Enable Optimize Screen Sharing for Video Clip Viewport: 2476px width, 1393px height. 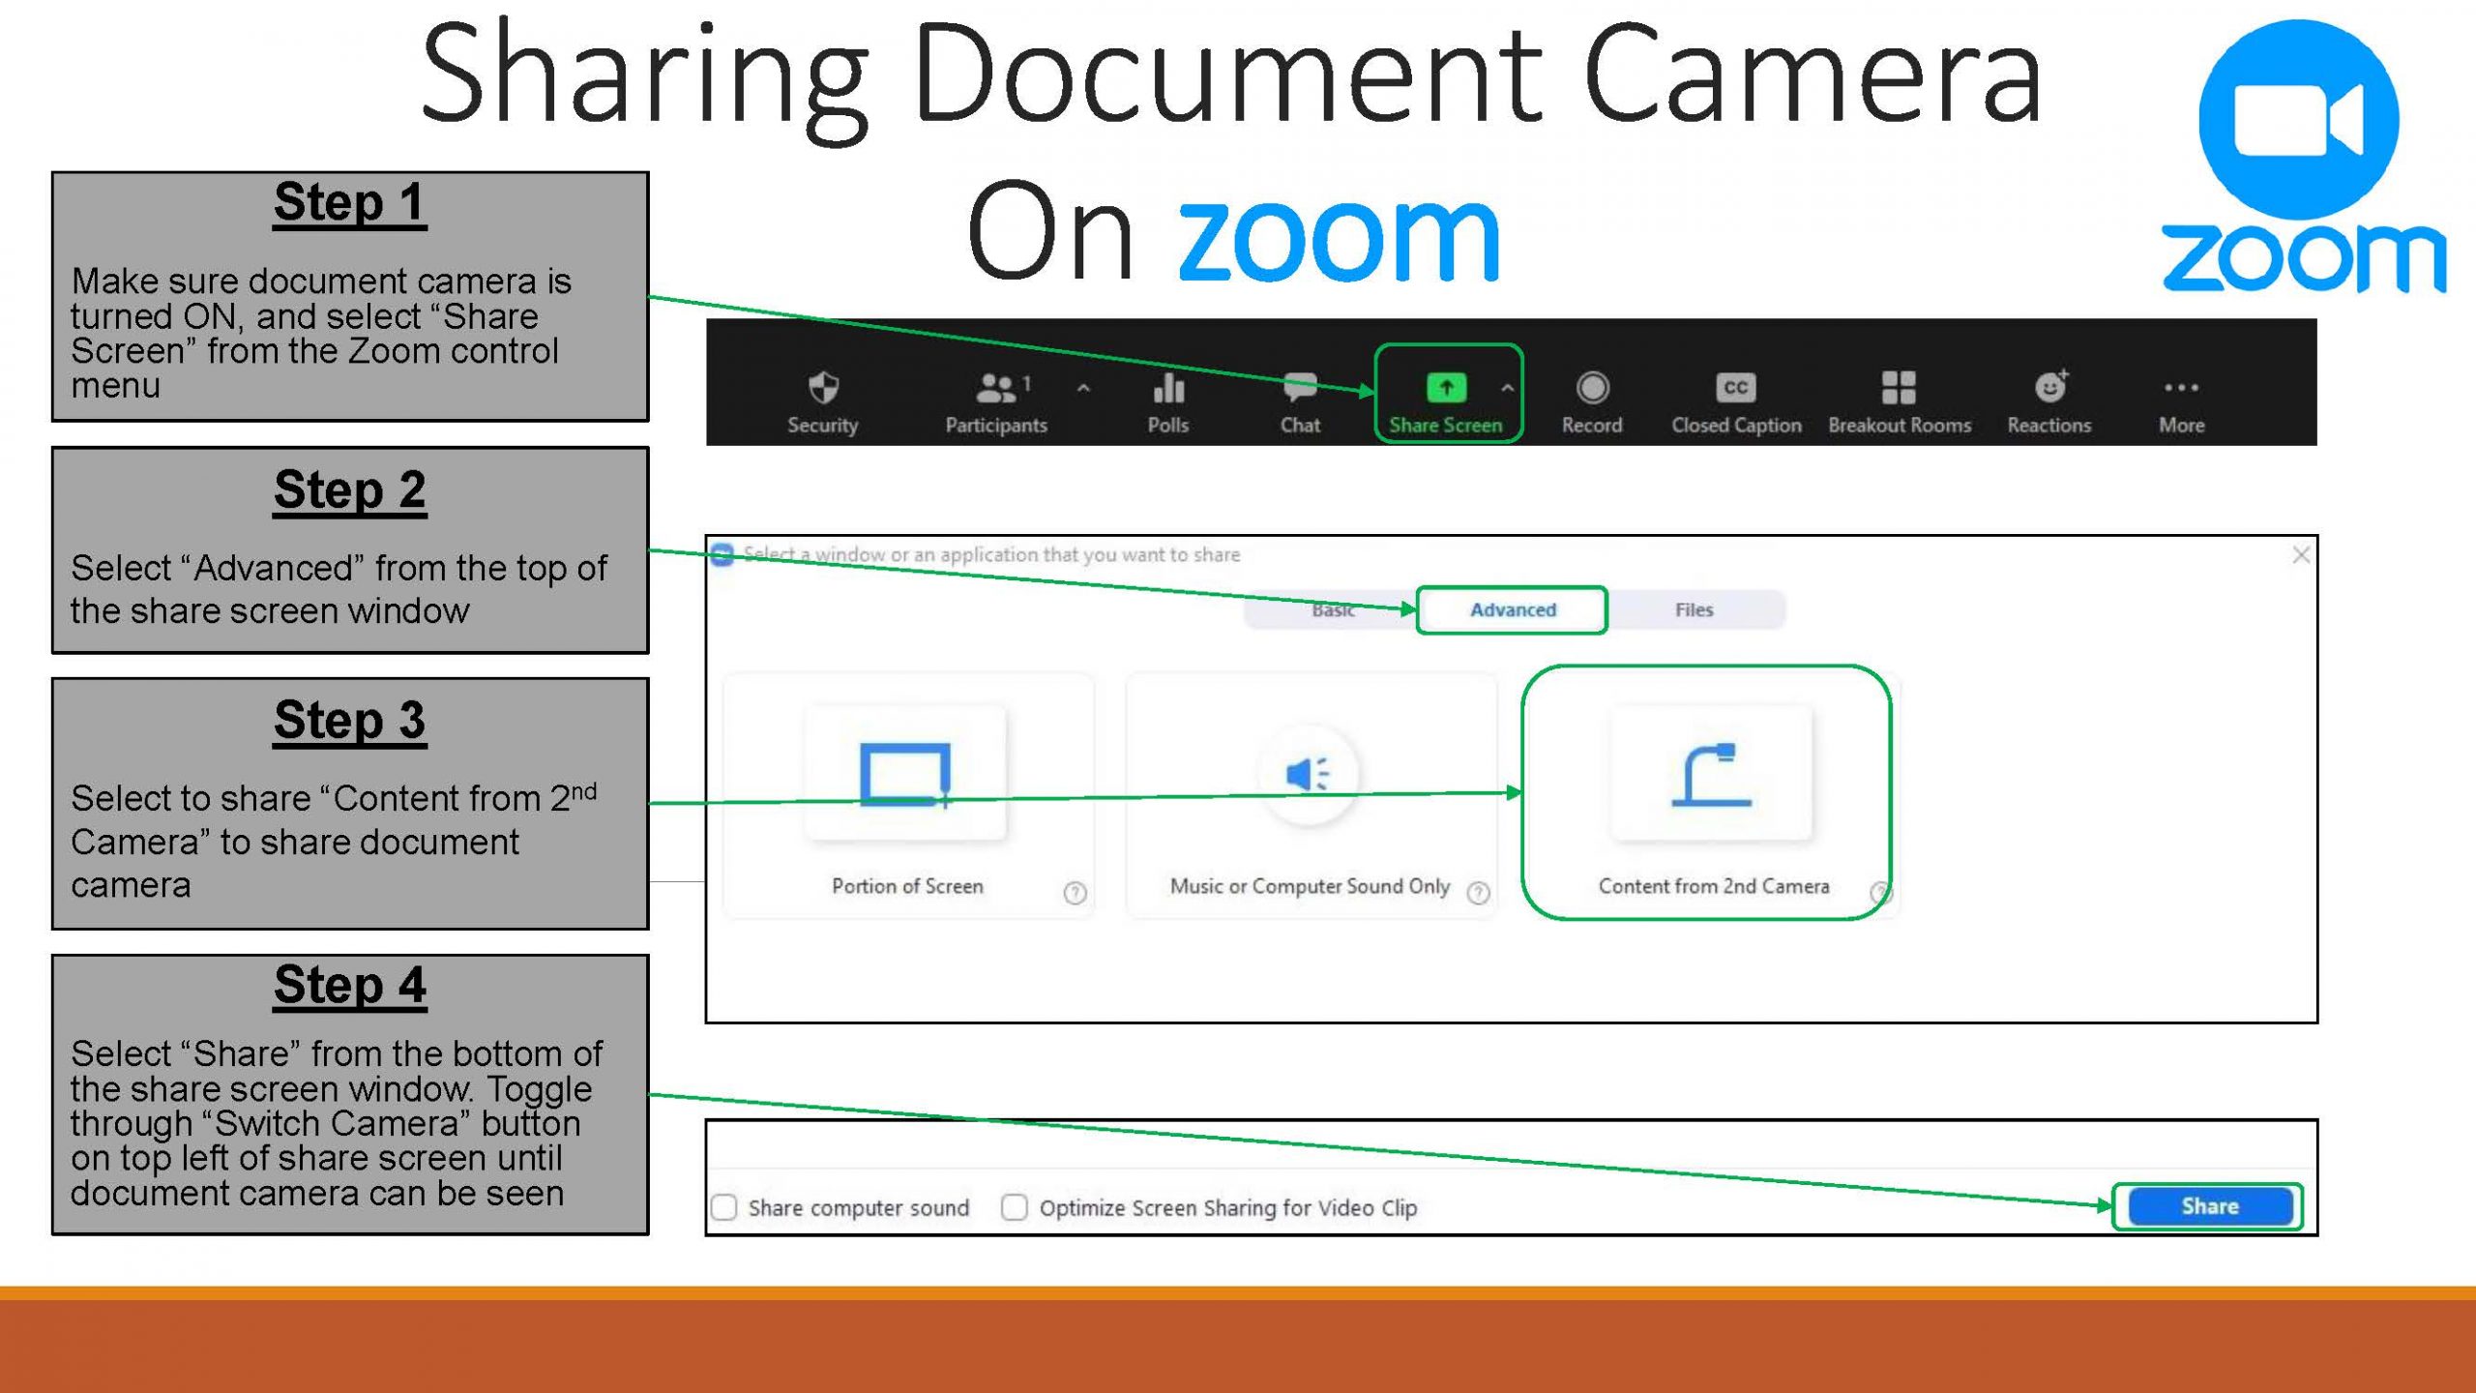[1015, 1207]
